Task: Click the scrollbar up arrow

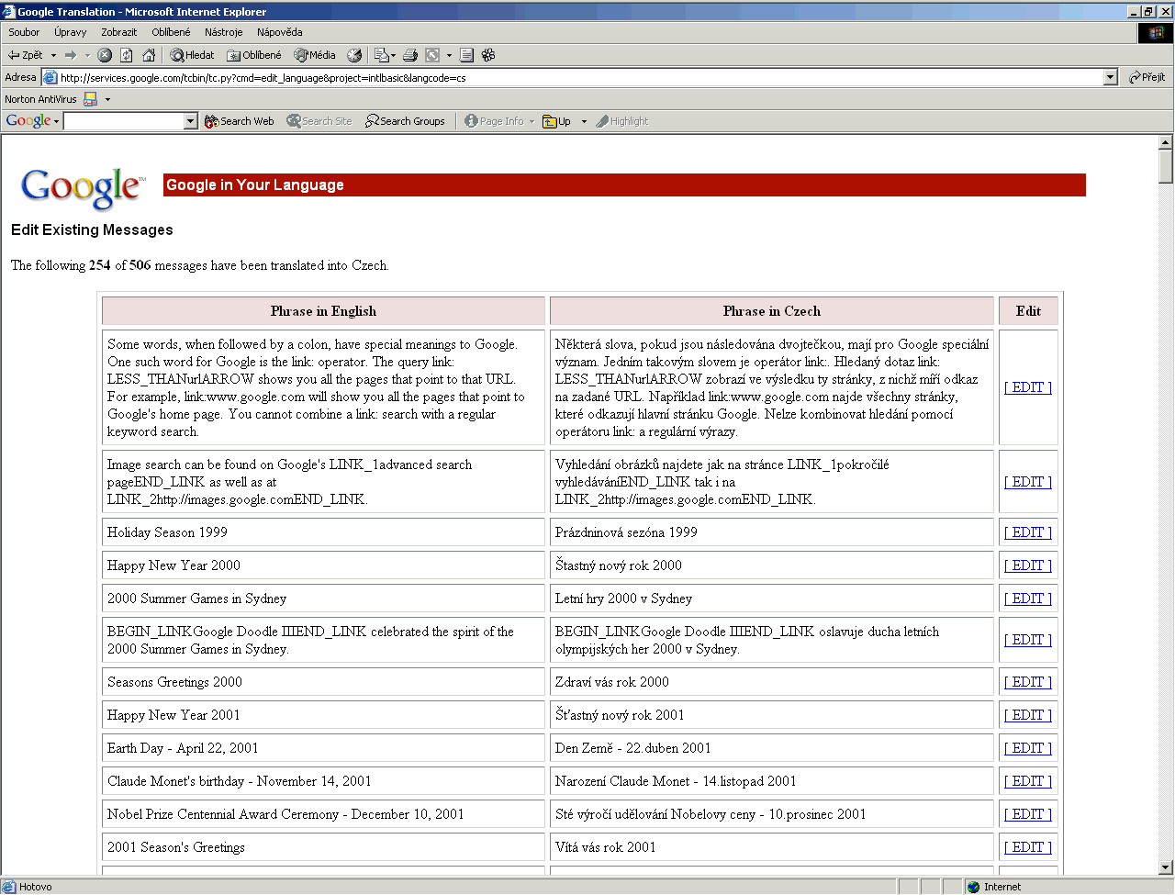Action: (x=1166, y=143)
